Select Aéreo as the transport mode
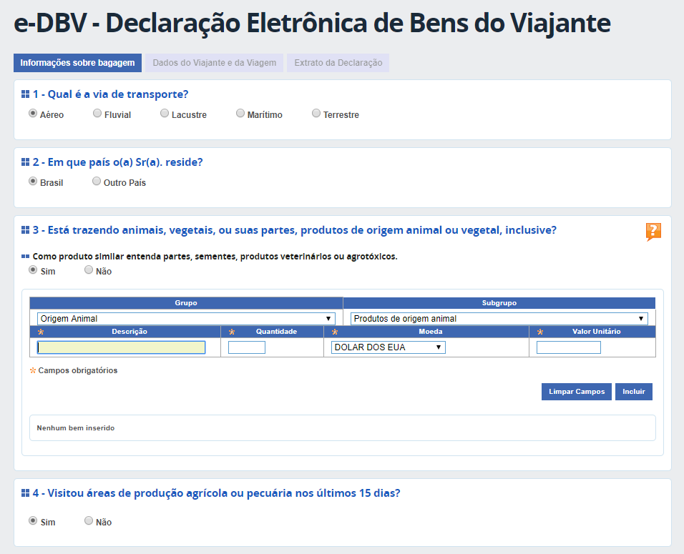Screen dimensions: 684x554 [33, 114]
